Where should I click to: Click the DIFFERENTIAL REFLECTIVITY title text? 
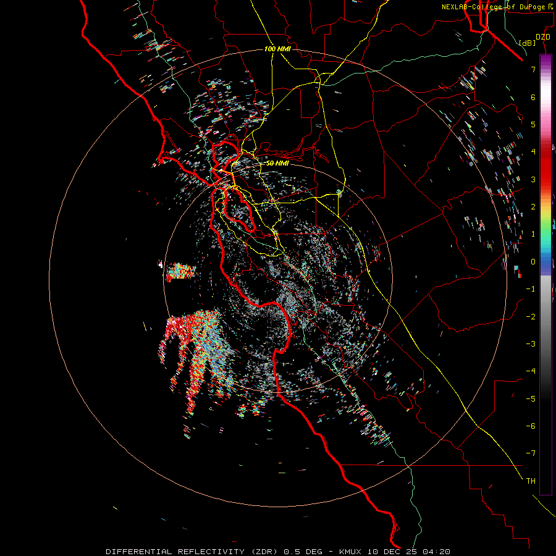click(175, 552)
